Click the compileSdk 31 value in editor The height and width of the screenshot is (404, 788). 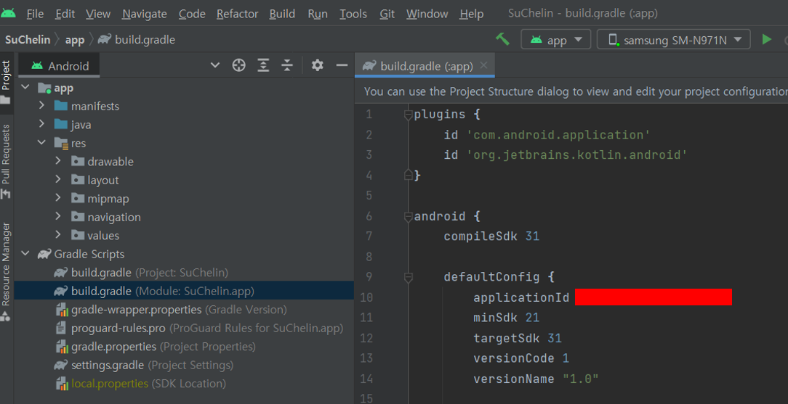tap(532, 236)
